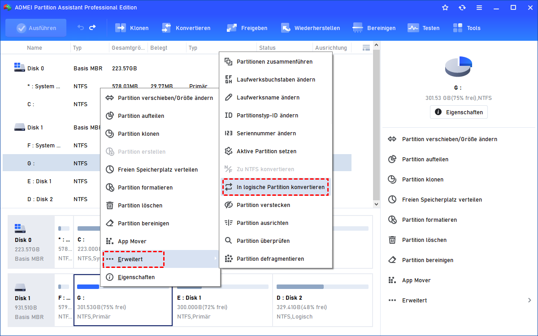Open the Wiederherstellen toolbar tool
538x336 pixels.
pyautogui.click(x=310, y=28)
